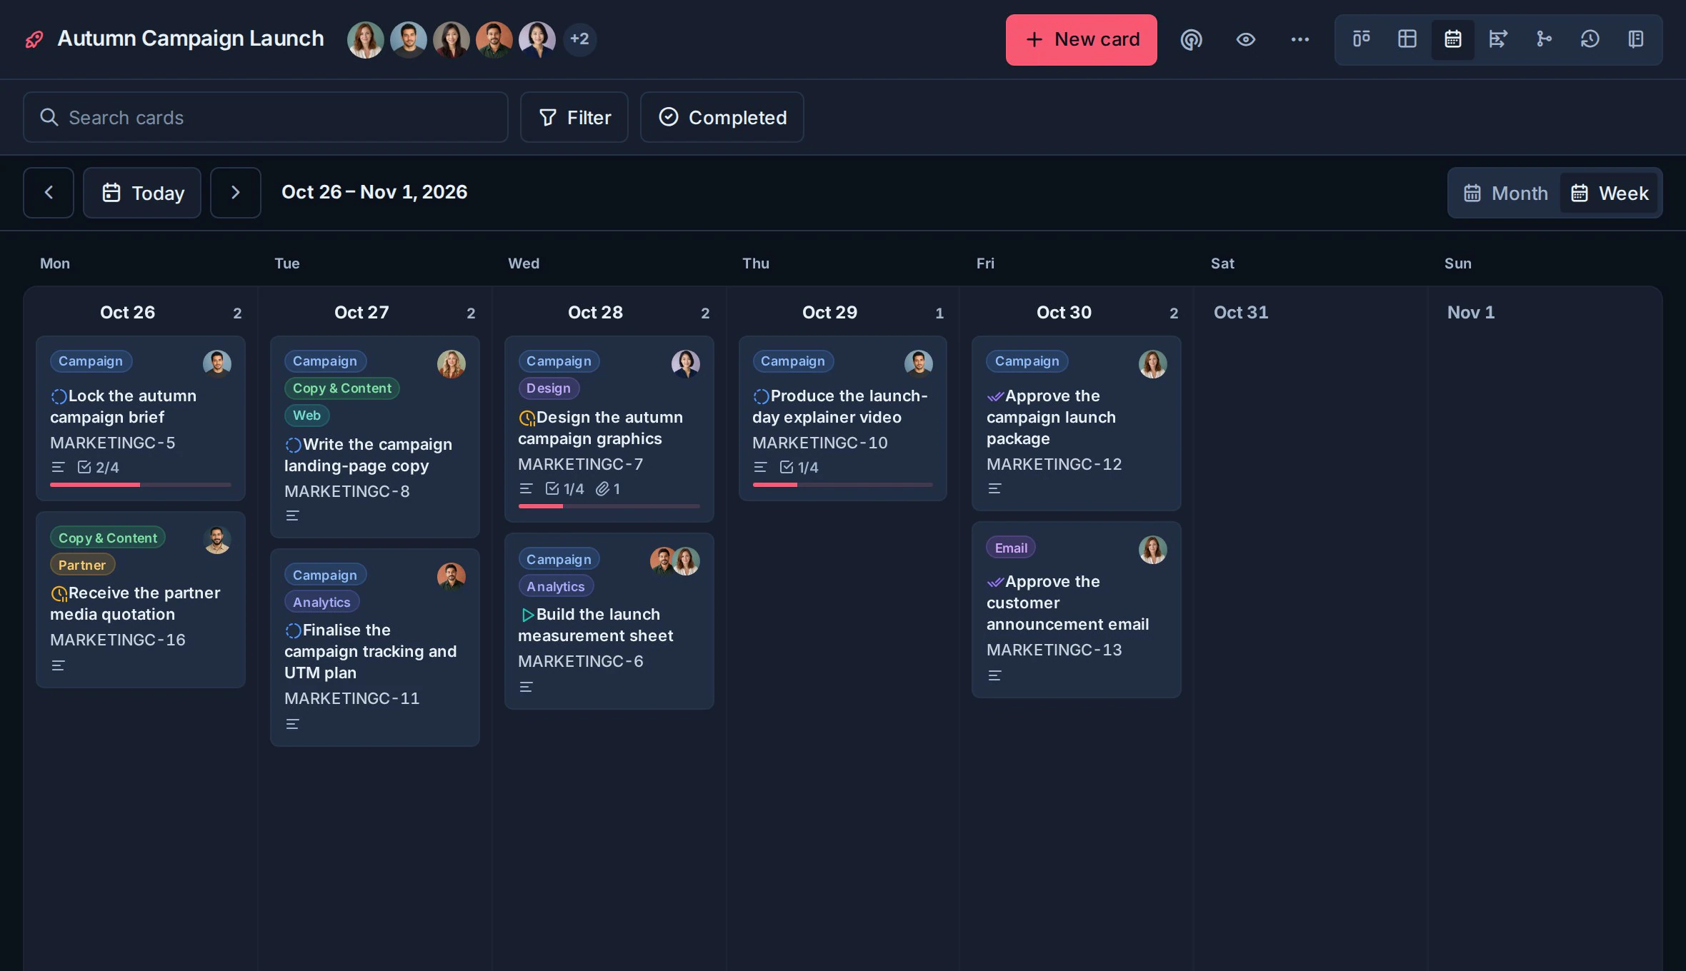Select the Week view tab
Image resolution: width=1686 pixels, height=971 pixels.
click(x=1609, y=193)
